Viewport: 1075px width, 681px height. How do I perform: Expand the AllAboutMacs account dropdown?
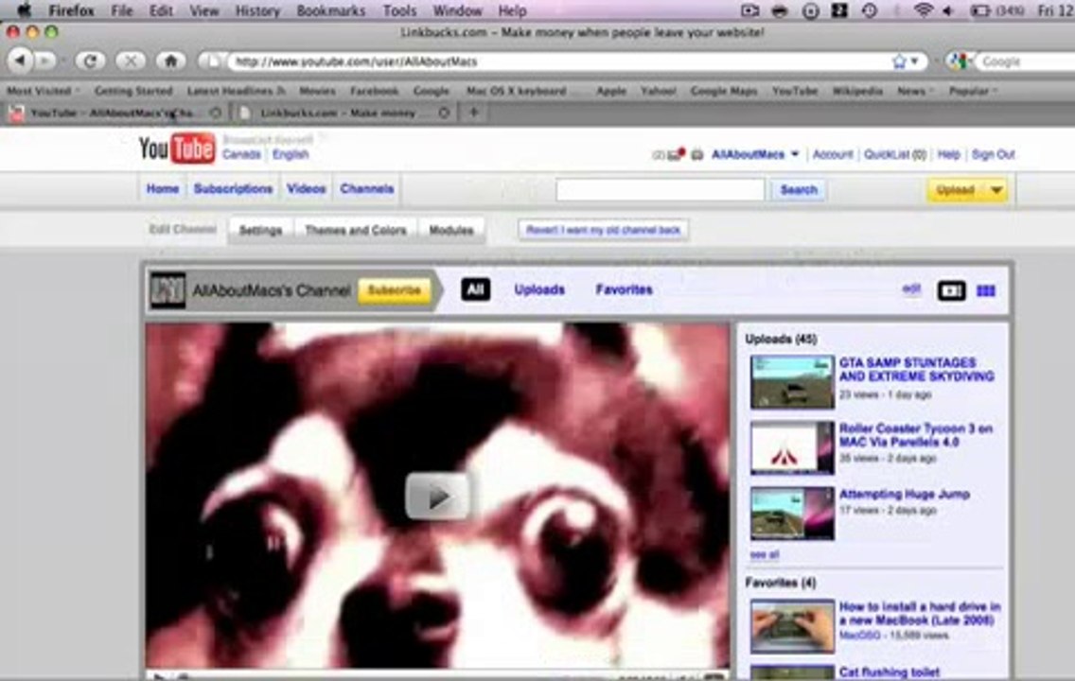(x=795, y=154)
